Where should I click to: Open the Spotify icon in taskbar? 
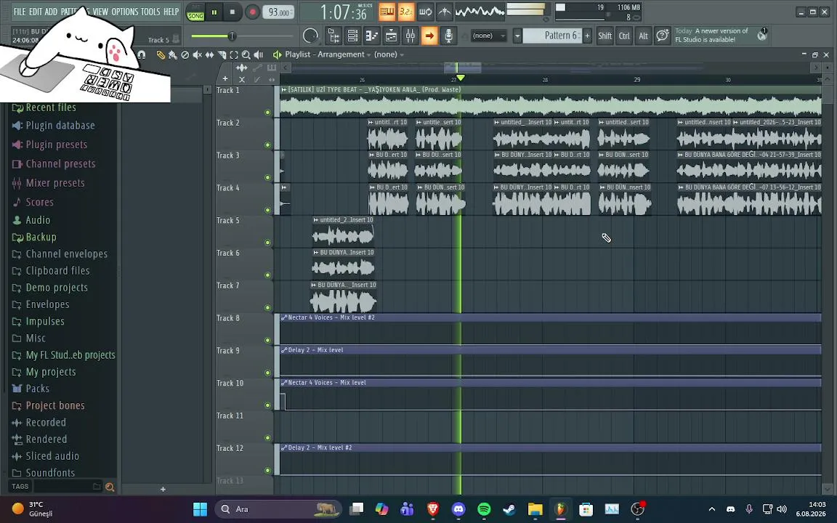pos(484,509)
